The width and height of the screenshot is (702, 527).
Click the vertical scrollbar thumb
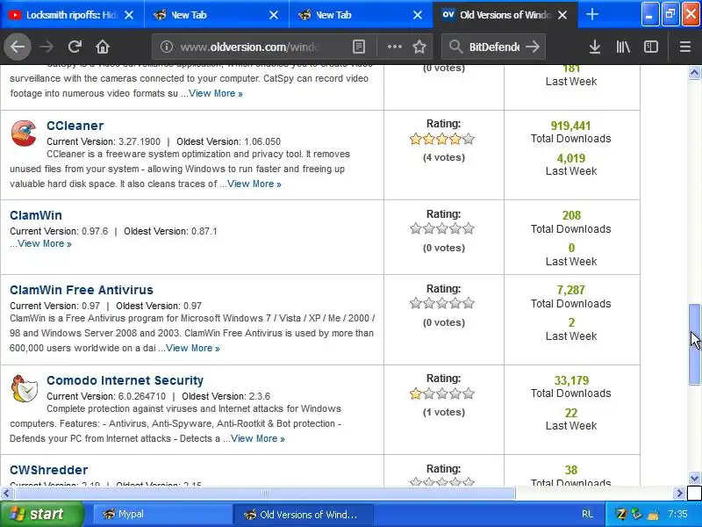[694, 344]
